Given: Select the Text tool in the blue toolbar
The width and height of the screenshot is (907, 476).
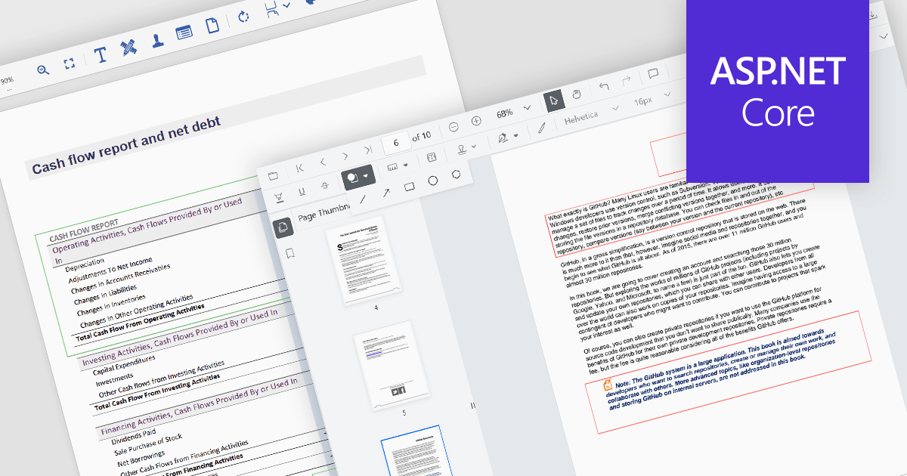Looking at the screenshot, I should pyautogui.click(x=101, y=56).
